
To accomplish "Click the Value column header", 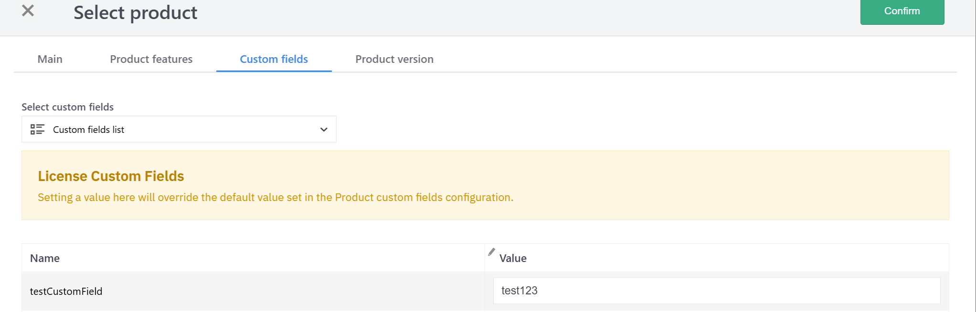I will tap(513, 258).
